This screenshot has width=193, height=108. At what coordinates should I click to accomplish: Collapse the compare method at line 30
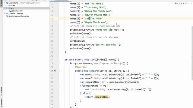click(x=59, y=71)
